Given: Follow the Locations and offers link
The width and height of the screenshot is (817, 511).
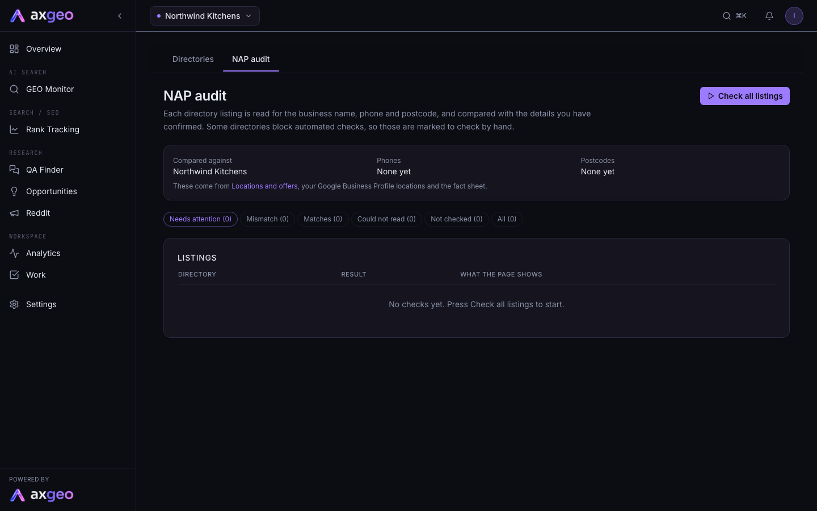Looking at the screenshot, I should [x=264, y=186].
